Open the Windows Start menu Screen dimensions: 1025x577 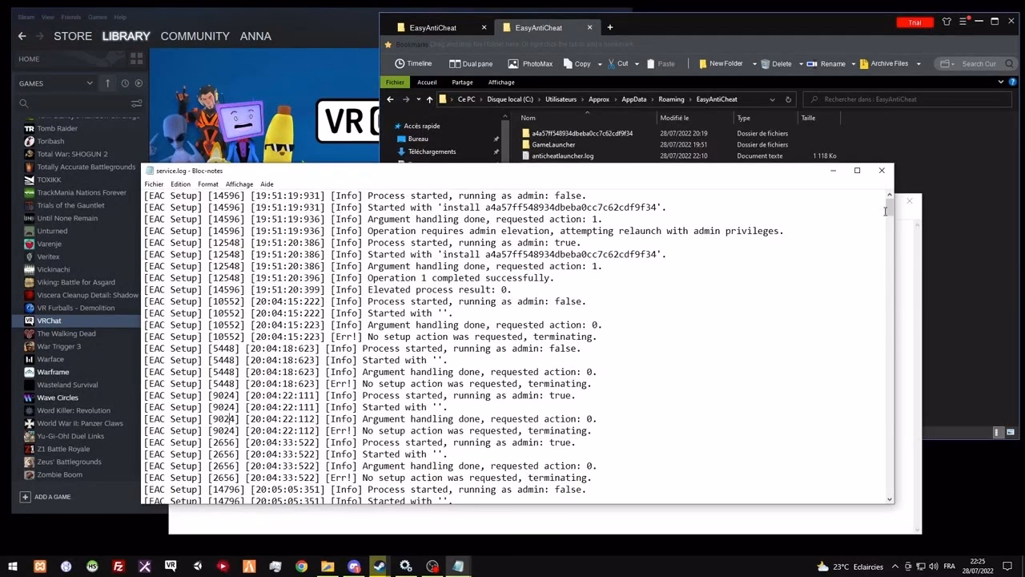click(13, 566)
